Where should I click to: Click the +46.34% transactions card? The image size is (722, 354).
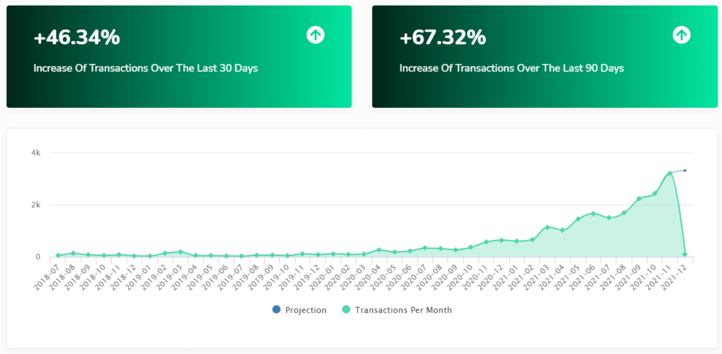pyautogui.click(x=179, y=56)
